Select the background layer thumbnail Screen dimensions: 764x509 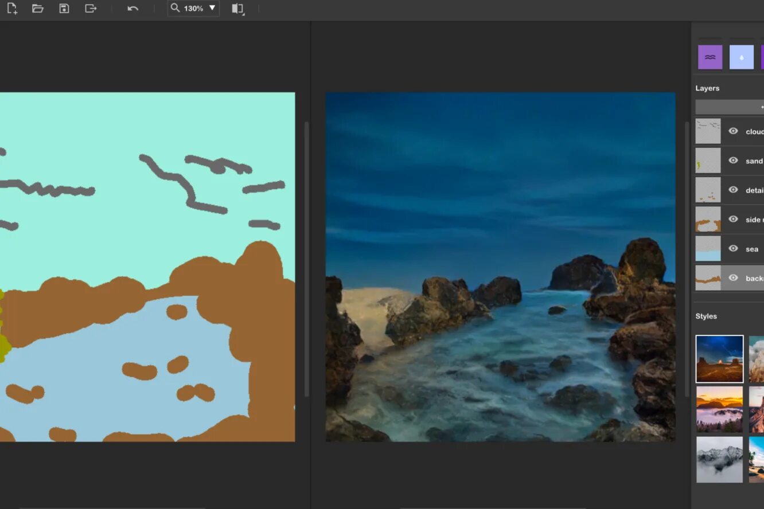tap(708, 278)
